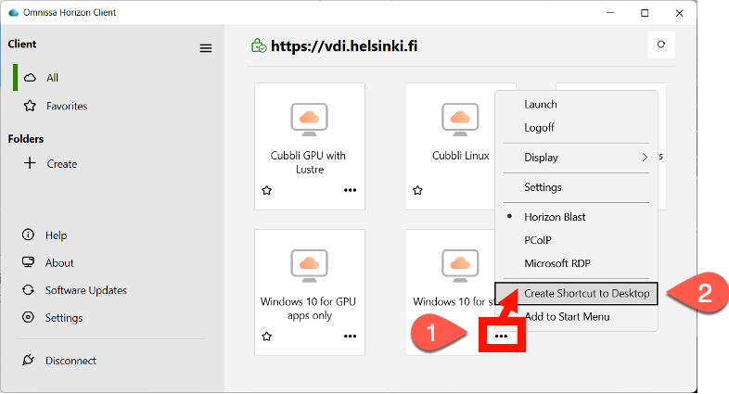Image resolution: width=729 pixels, height=394 pixels.
Task: Choose Create Shortcut to Desktop
Action: pos(577,294)
